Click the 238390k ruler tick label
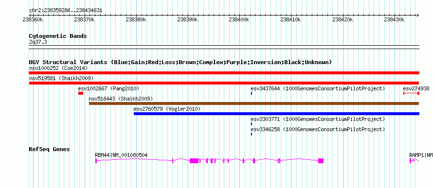 (x=188, y=20)
